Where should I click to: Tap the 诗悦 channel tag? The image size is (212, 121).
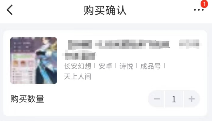pyautogui.click(x=126, y=66)
